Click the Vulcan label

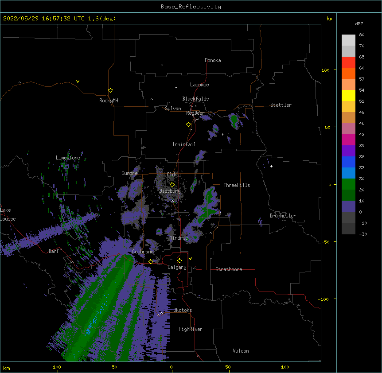[241, 351]
